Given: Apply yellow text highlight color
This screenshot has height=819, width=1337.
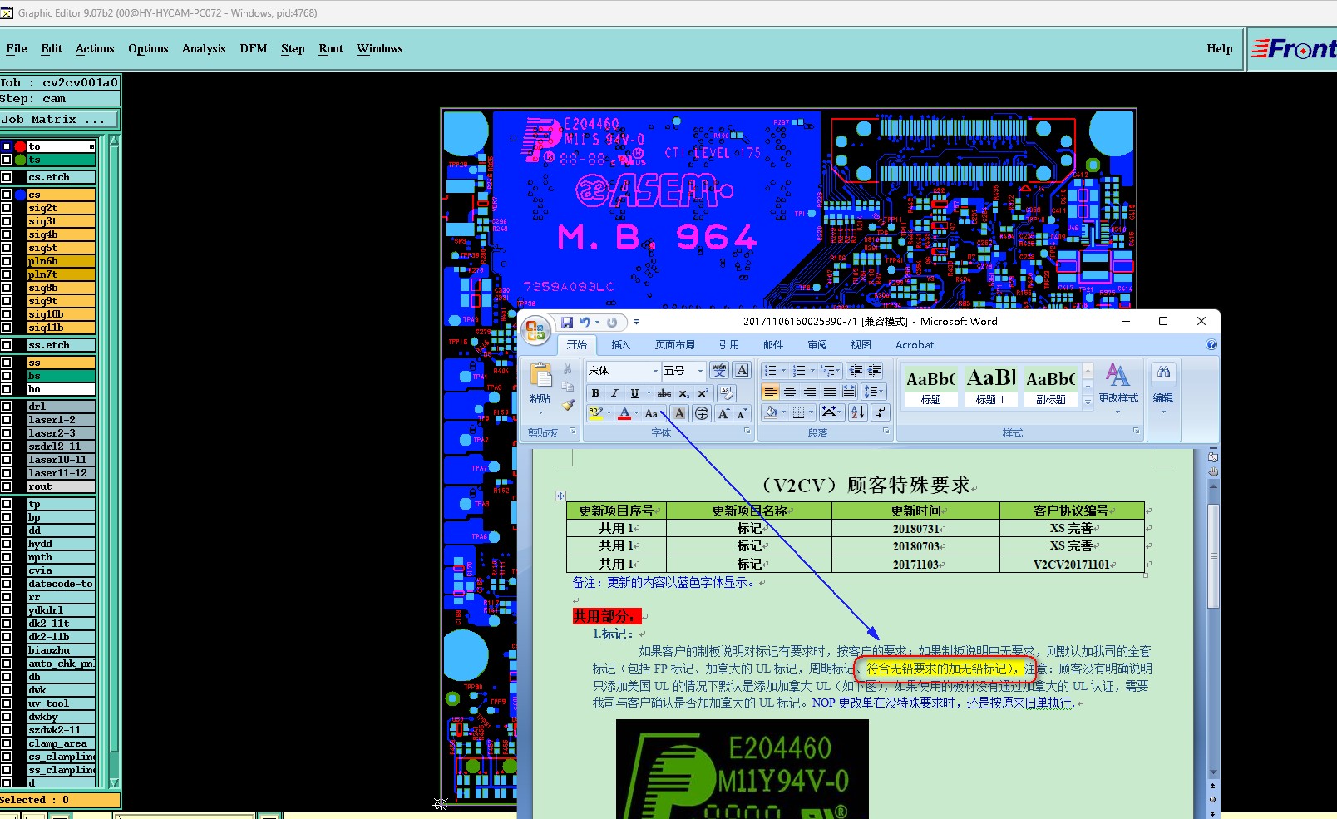Looking at the screenshot, I should 596,413.
